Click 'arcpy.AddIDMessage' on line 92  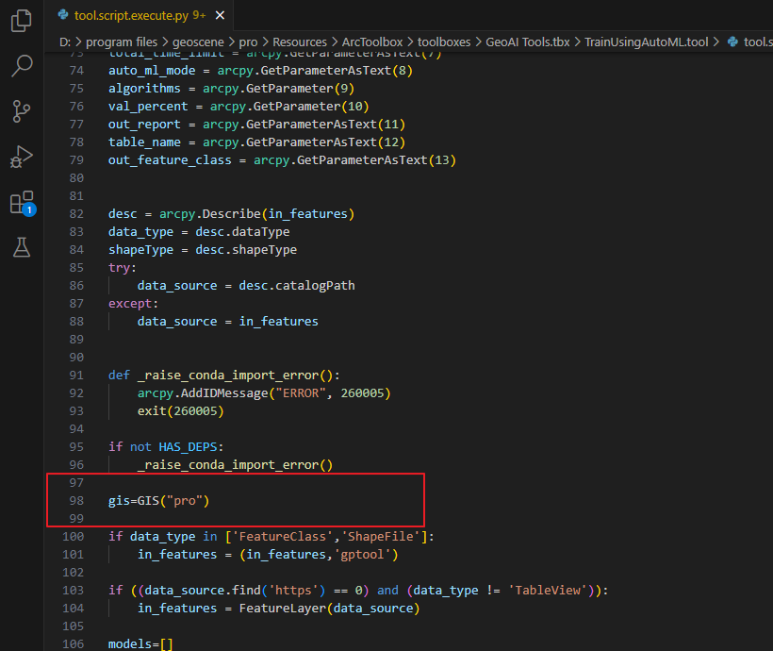[202, 392]
